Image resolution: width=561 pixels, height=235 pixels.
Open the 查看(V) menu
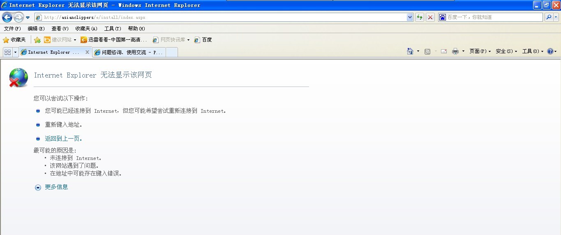click(60, 29)
